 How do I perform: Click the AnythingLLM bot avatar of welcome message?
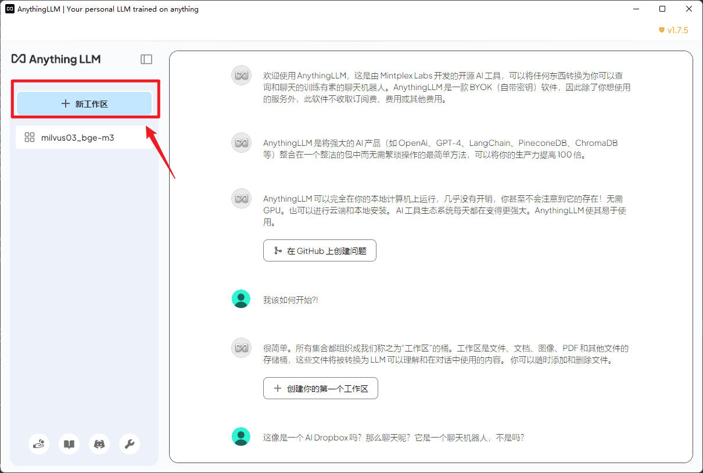coord(241,76)
